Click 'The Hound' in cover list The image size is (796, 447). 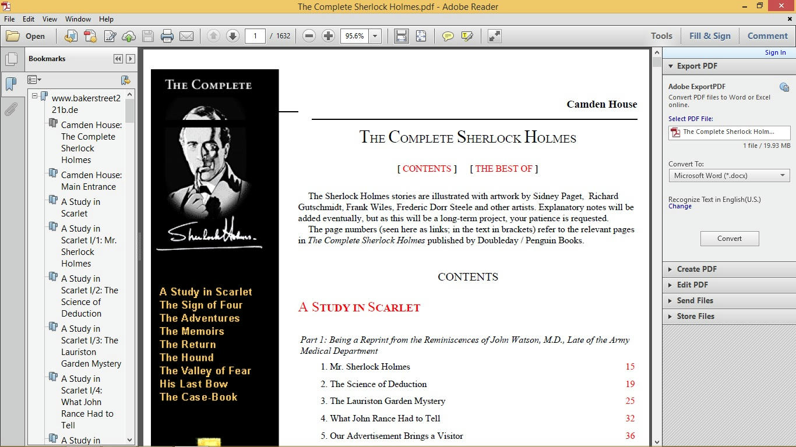click(x=186, y=357)
